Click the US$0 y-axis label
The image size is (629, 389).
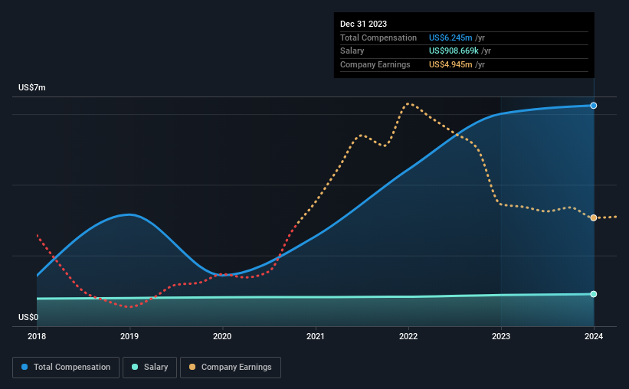click(28, 317)
